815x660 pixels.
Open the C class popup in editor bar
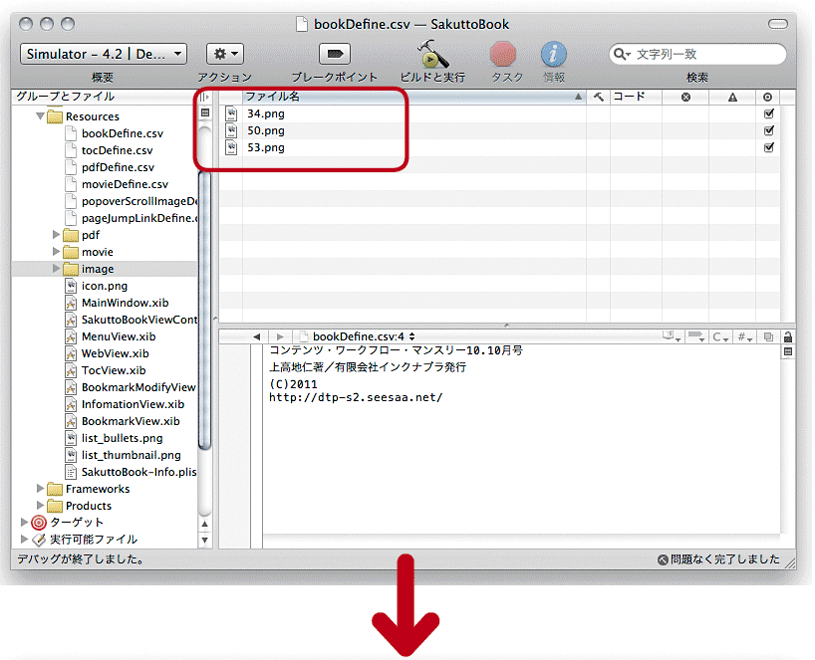tap(720, 337)
